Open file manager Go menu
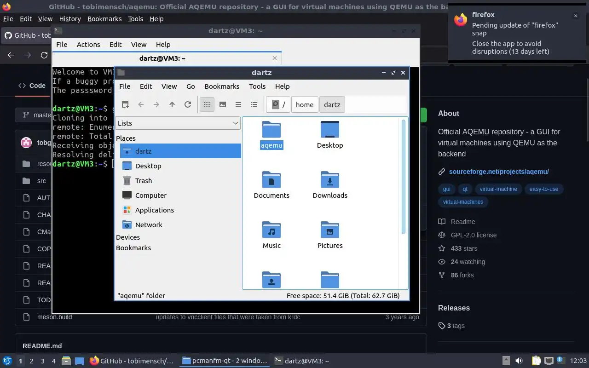589x368 pixels. coord(191,86)
